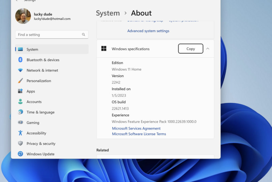Open Time & language settings

(x=52, y=112)
